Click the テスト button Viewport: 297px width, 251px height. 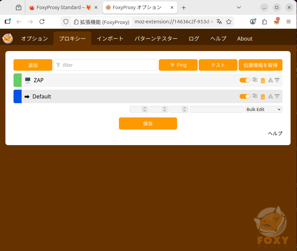coord(218,65)
